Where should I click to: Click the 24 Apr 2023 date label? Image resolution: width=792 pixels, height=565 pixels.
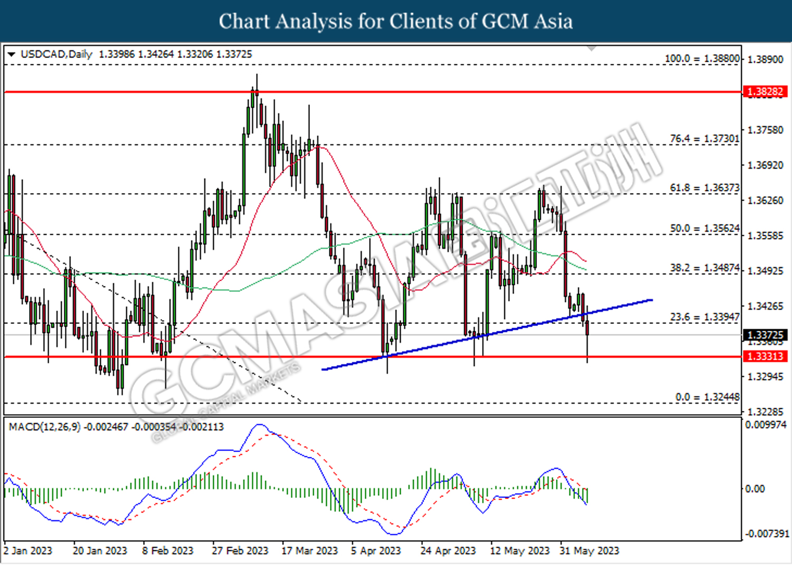coord(448,551)
